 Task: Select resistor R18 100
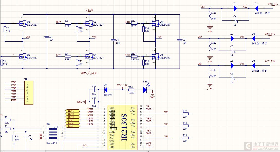[185, 126]
